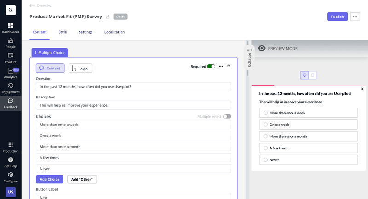Enable Multiple select toggle
Viewport: 368px width, 199px height.
tap(227, 116)
